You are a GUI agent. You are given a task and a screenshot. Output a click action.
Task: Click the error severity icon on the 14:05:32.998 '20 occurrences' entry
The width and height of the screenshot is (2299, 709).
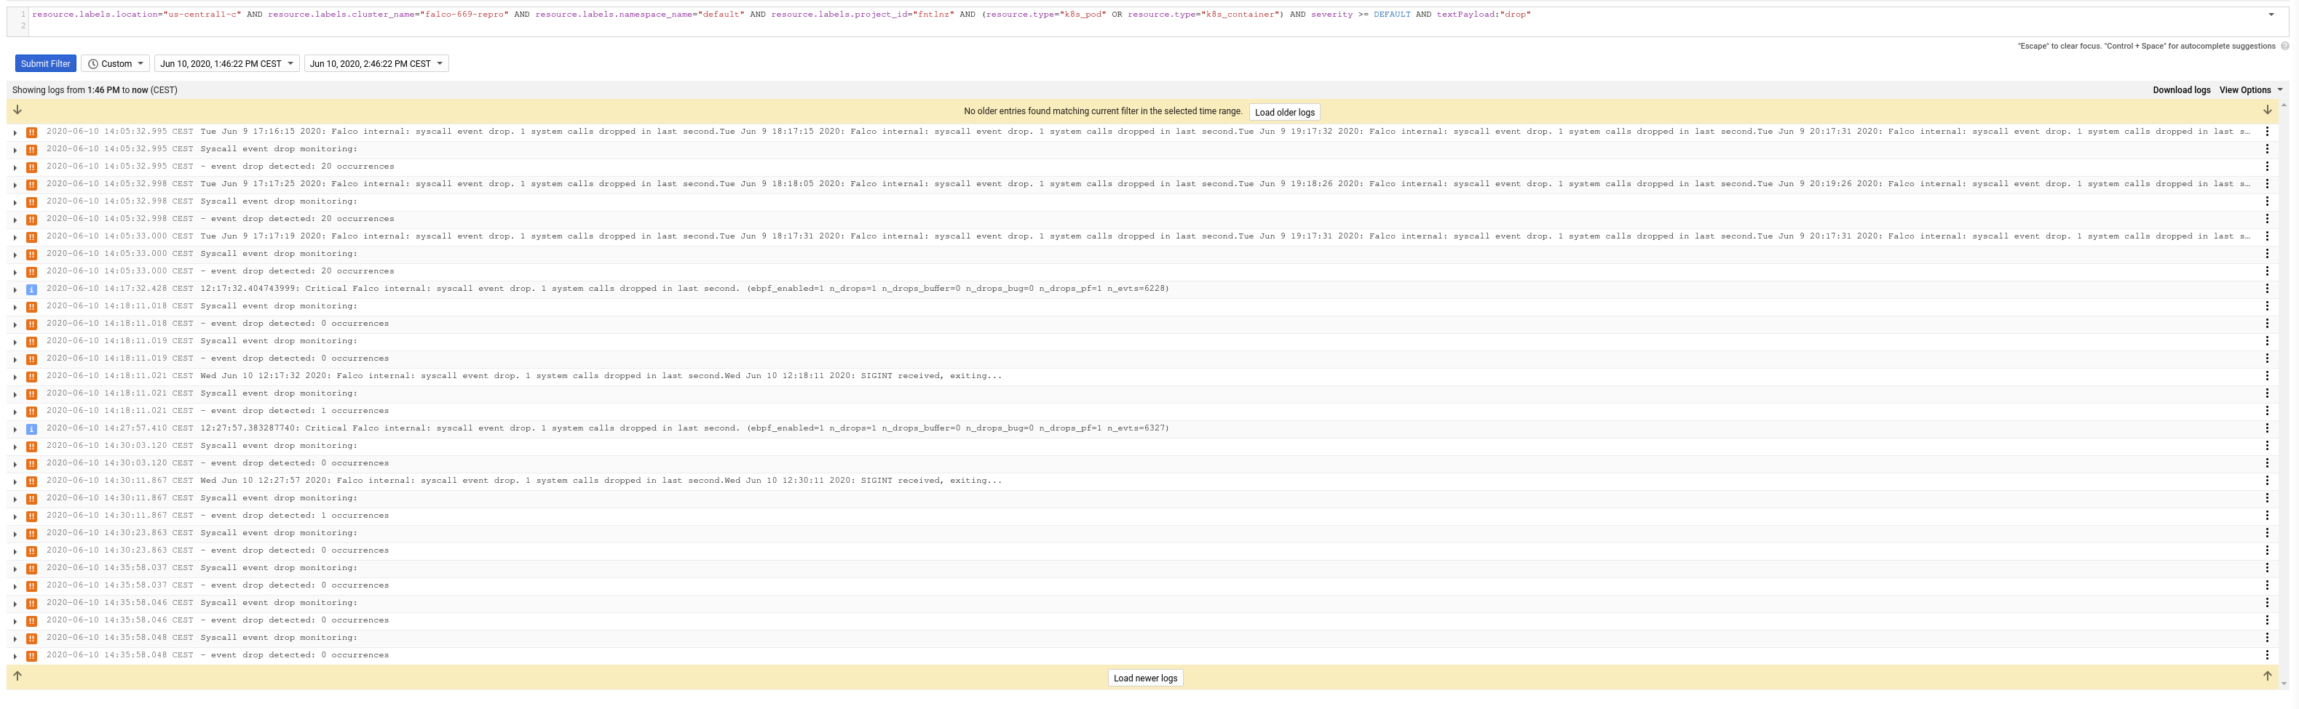31,220
